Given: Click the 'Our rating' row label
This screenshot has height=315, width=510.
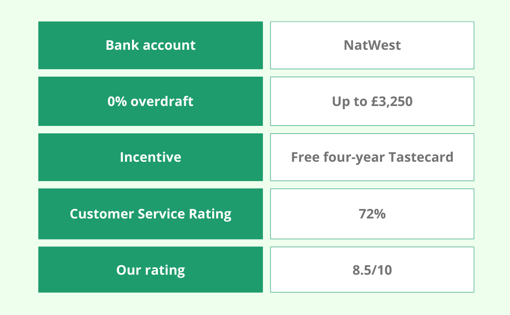Looking at the screenshot, I should tap(150, 270).
